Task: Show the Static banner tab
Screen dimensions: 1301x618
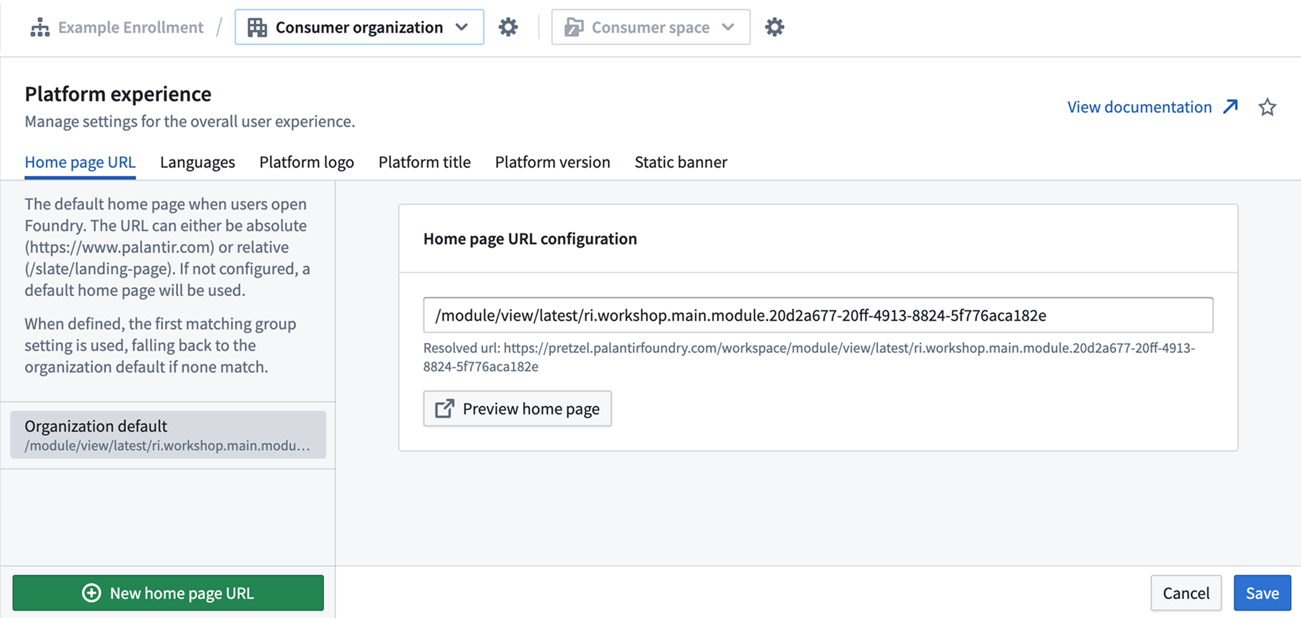Action: coord(681,162)
